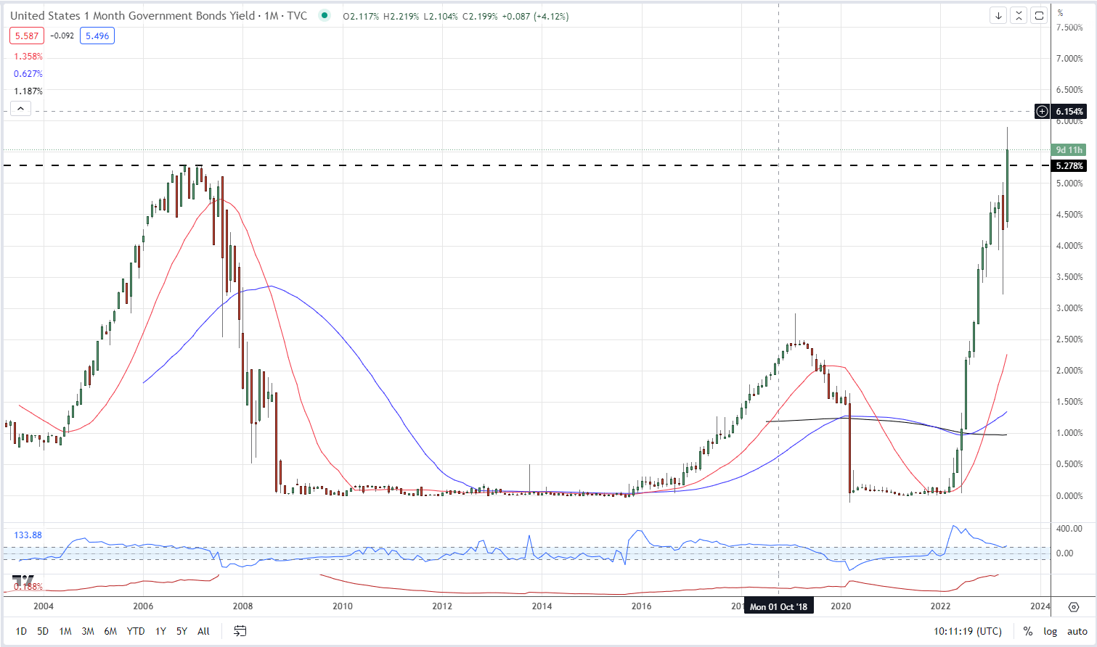The width and height of the screenshot is (1097, 647).
Task: Select the 6M time range
Action: coord(110,631)
